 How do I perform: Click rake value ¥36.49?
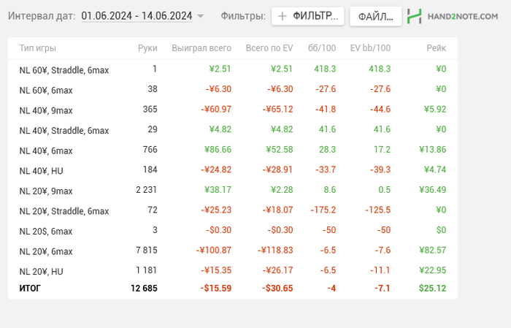432,190
